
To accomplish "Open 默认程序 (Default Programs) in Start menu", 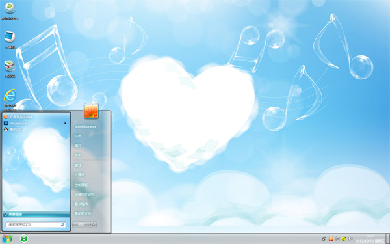I will coord(81,204).
